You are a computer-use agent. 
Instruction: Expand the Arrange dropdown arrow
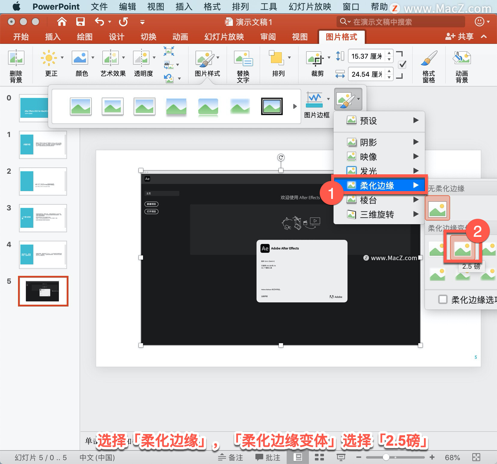[289, 58]
